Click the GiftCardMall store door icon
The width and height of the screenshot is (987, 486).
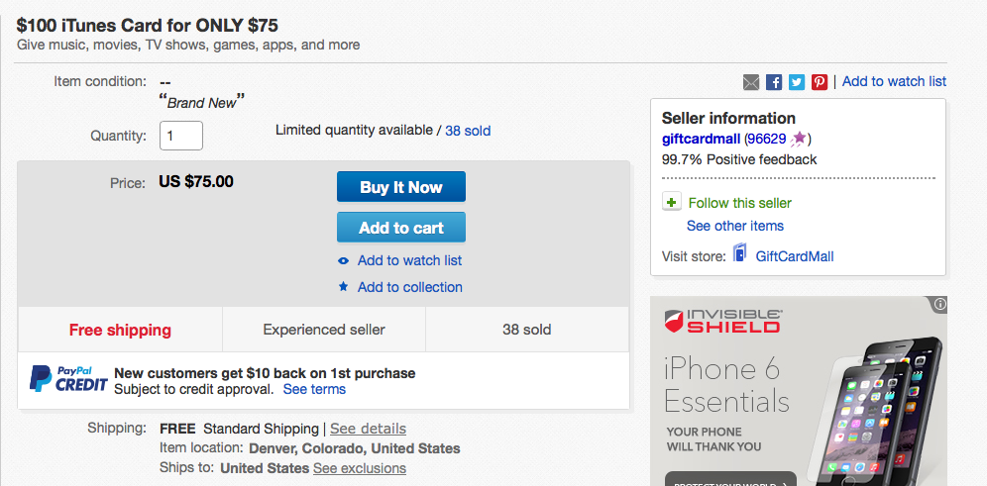click(740, 254)
